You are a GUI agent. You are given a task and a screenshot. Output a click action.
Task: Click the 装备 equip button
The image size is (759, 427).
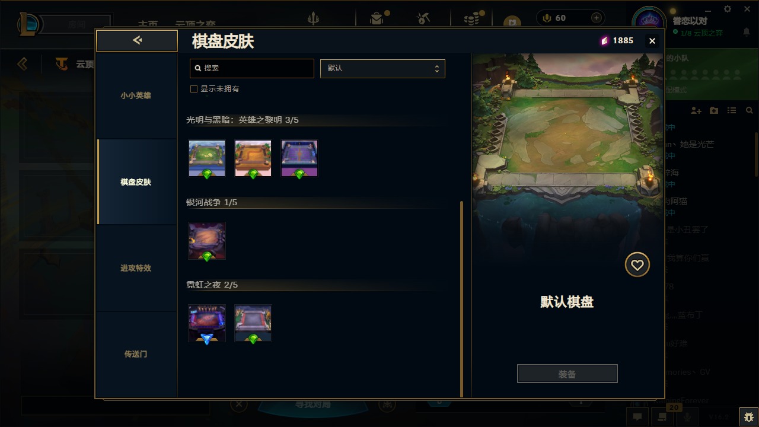click(567, 374)
